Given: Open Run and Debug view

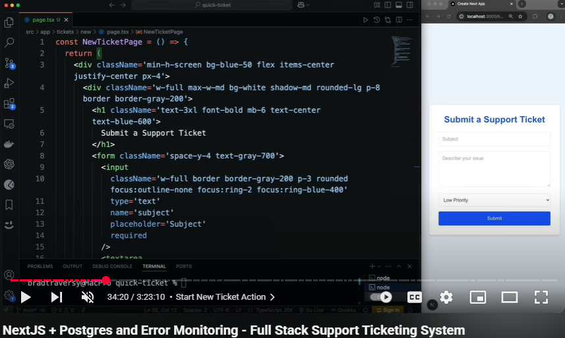Looking at the screenshot, I should 9,84.
